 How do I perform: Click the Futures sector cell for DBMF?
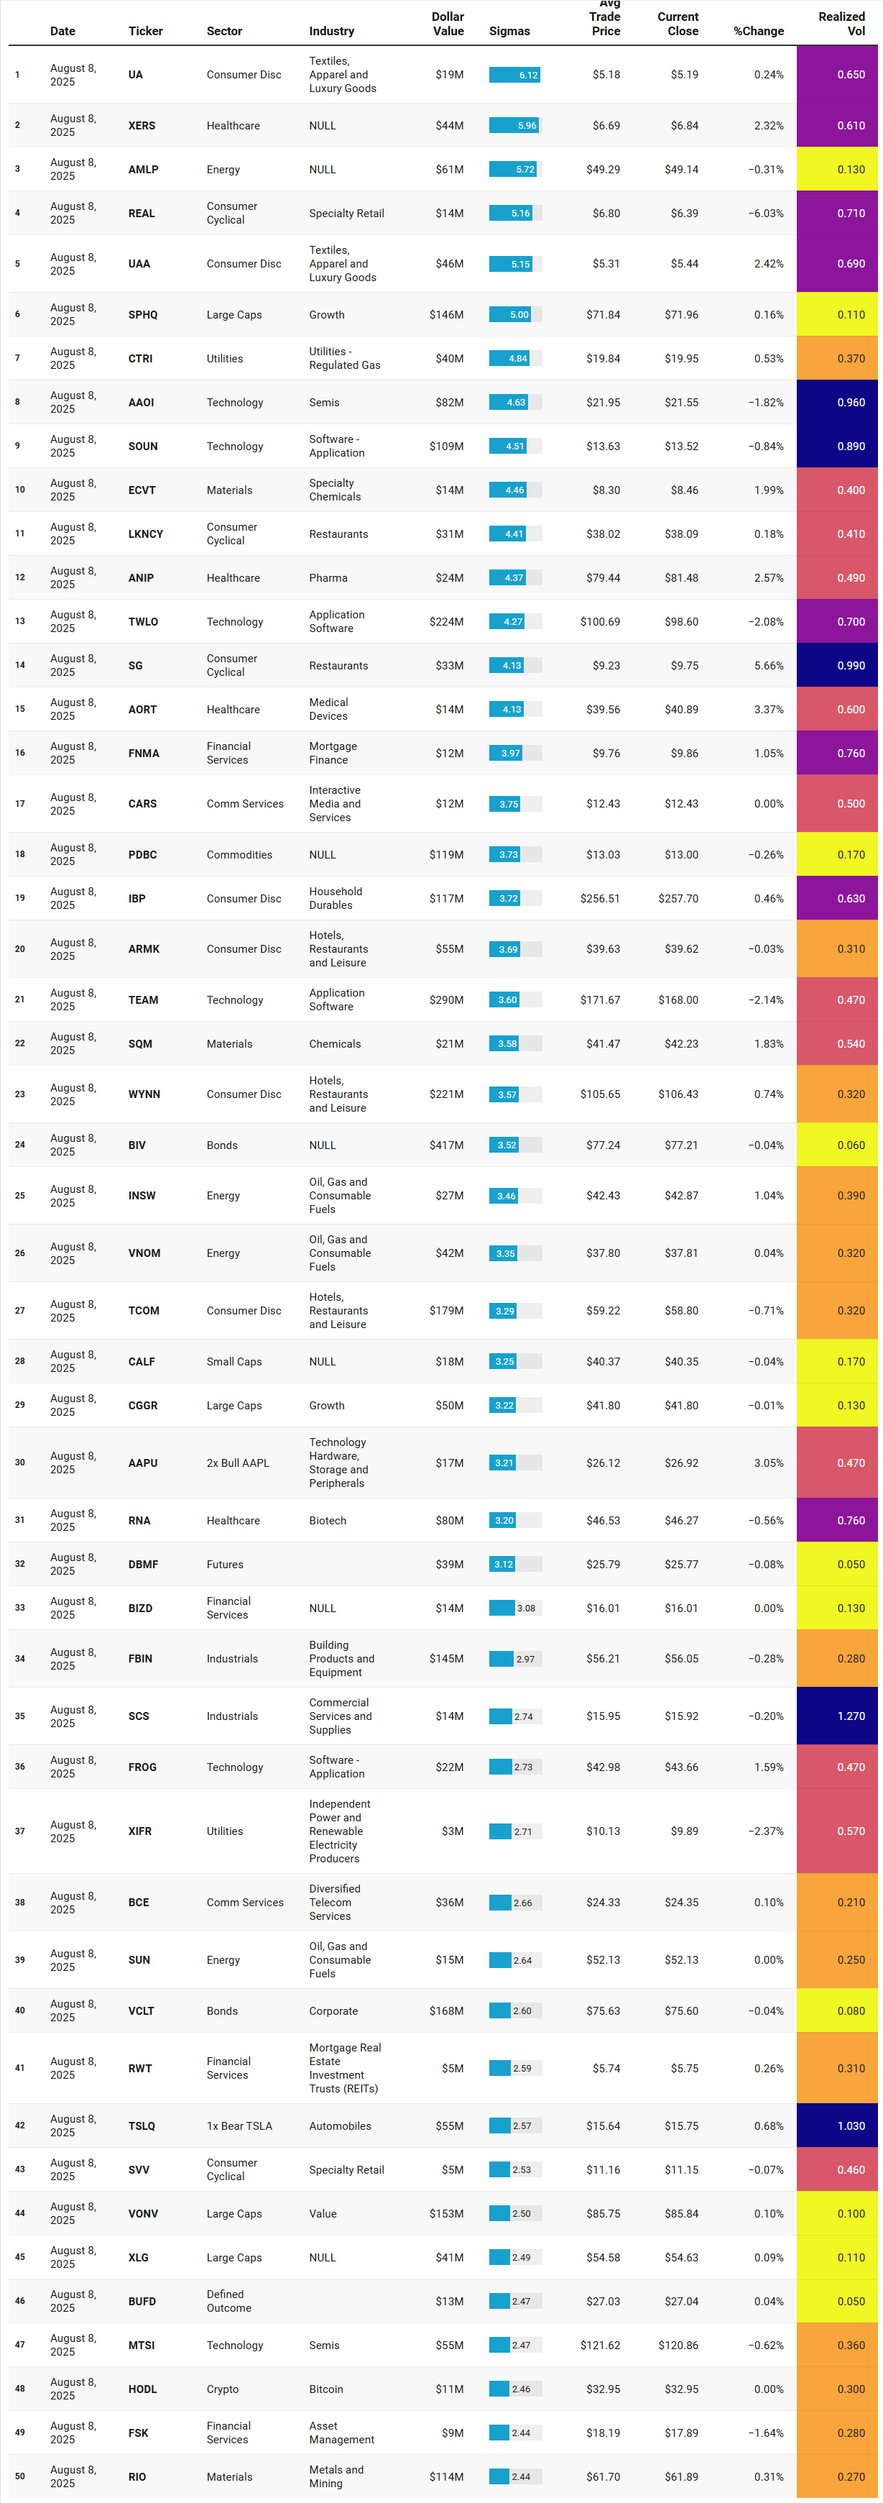click(224, 1565)
